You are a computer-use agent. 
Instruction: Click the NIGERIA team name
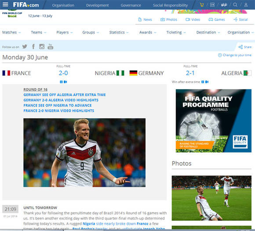tap(105, 73)
